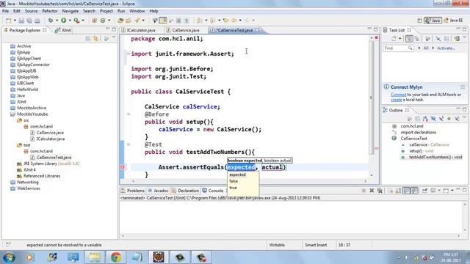The width and height of the screenshot is (470, 264).
Task: Open the Refactor menu
Action: tap(50, 11)
